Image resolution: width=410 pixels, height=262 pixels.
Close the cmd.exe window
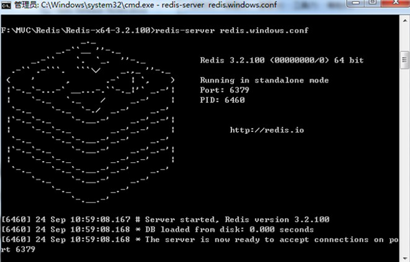pos(396,3)
